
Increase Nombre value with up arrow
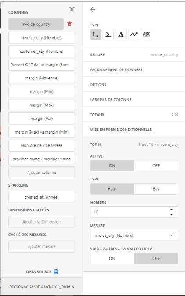(171, 210)
